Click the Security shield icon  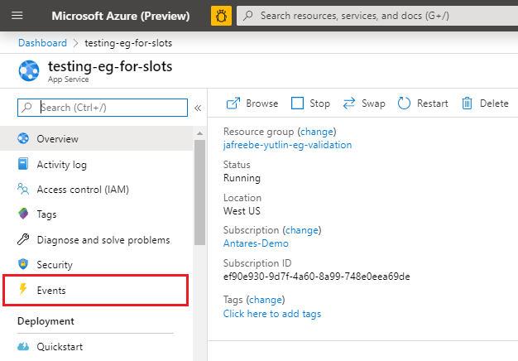(x=23, y=265)
